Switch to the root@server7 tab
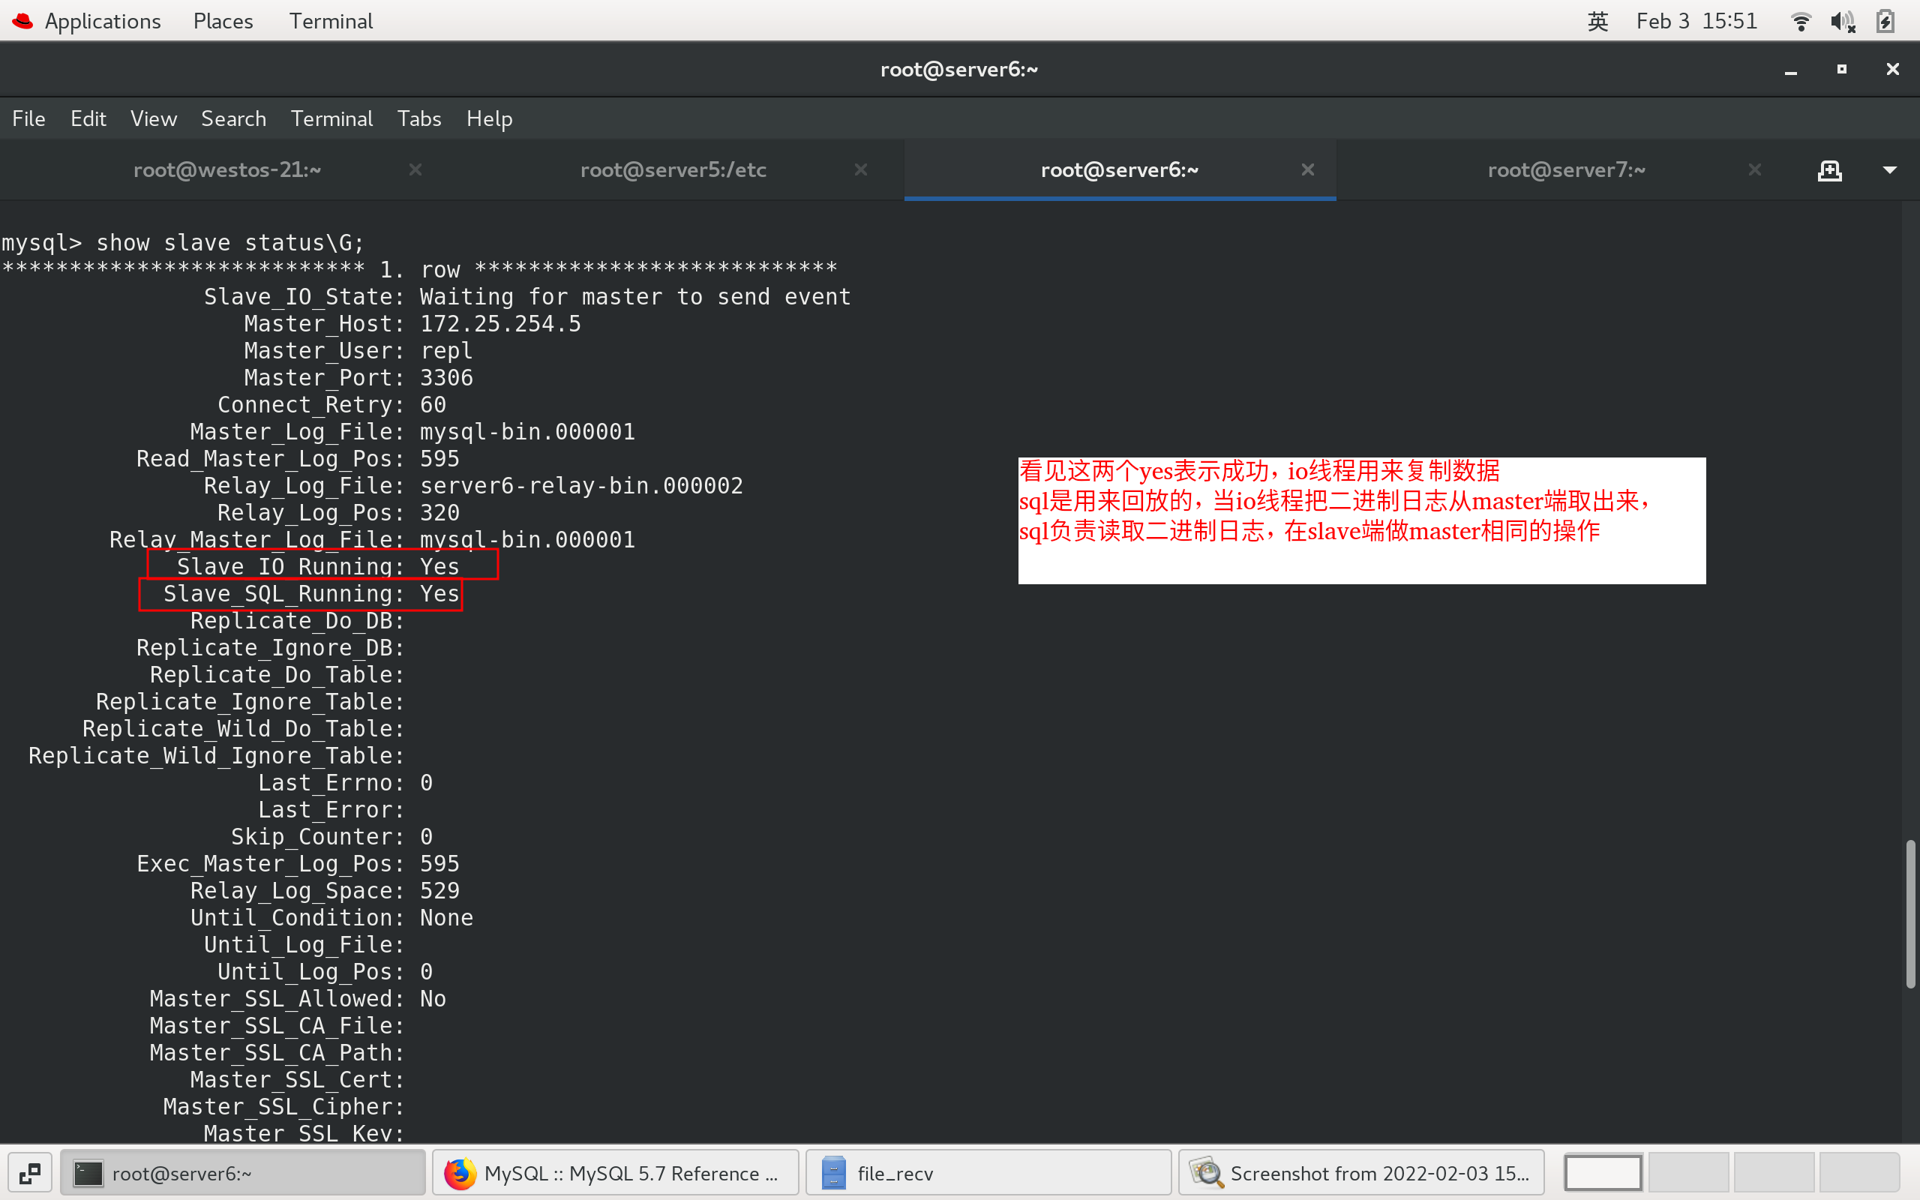This screenshot has height=1200, width=1920. (1567, 169)
